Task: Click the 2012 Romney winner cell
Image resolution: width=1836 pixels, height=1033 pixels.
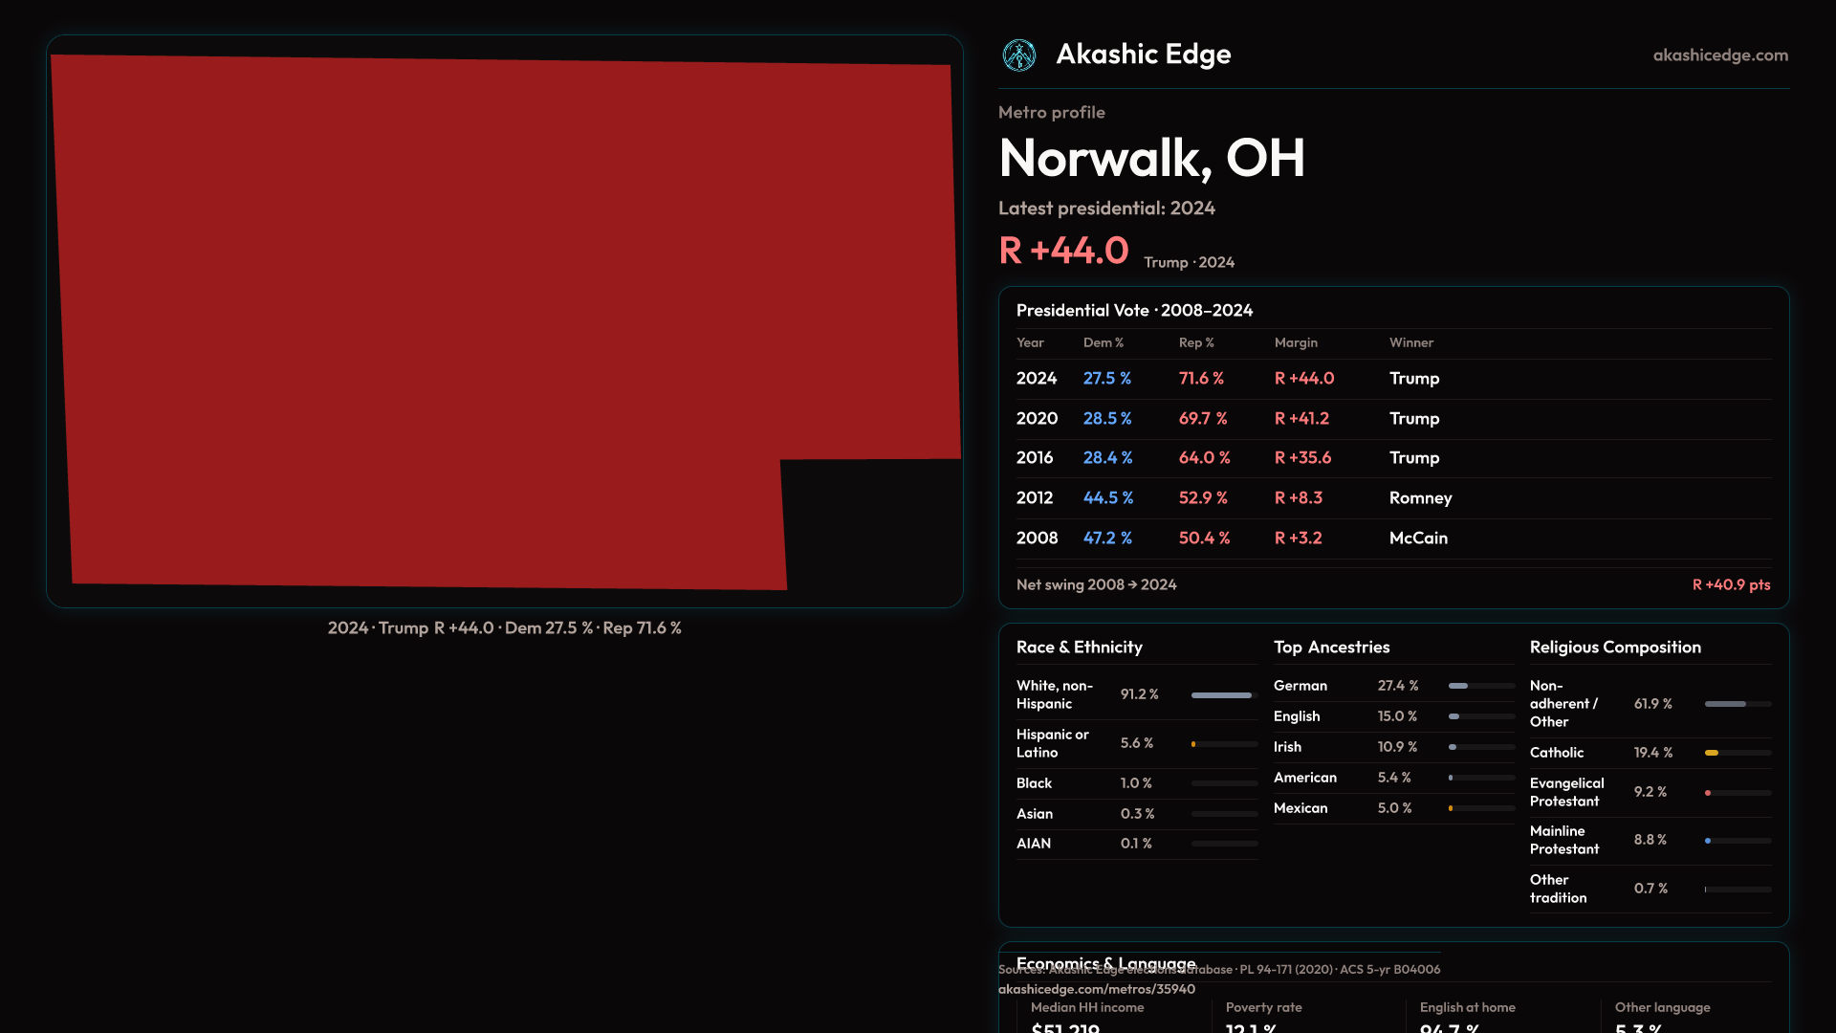Action: click(x=1420, y=498)
